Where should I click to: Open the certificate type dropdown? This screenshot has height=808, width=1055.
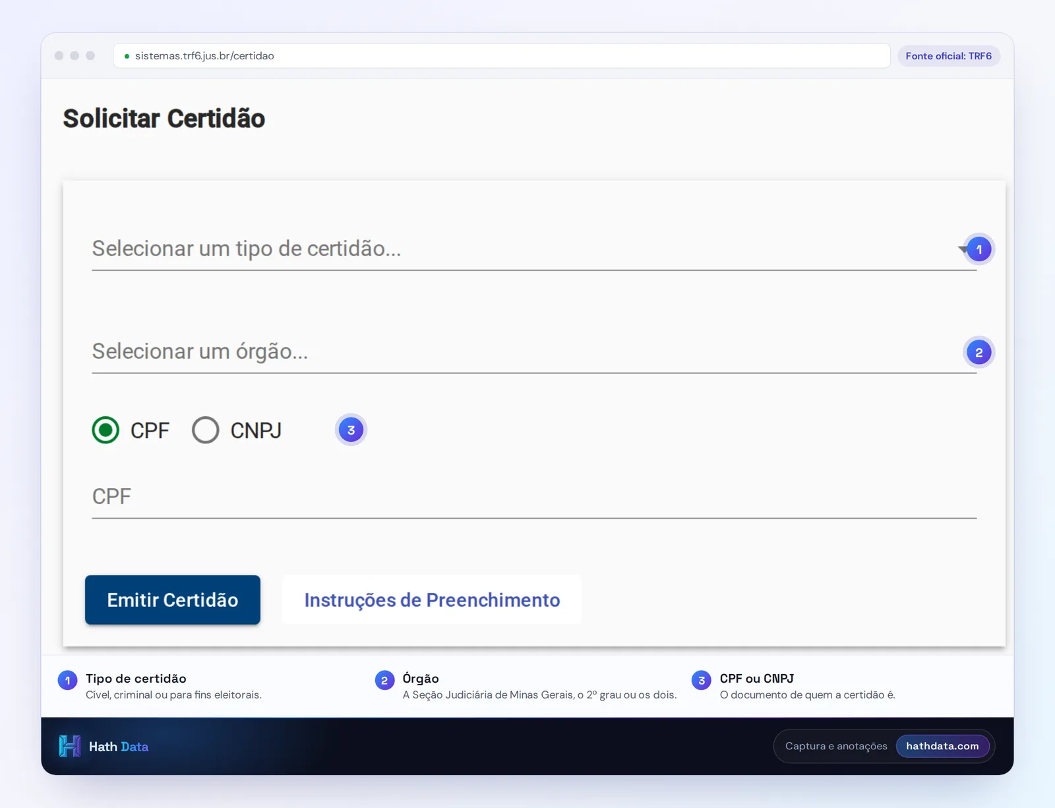pos(533,249)
